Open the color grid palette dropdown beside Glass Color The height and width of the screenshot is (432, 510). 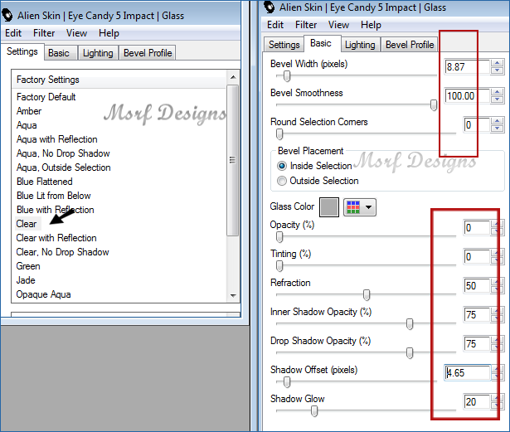[x=360, y=207]
